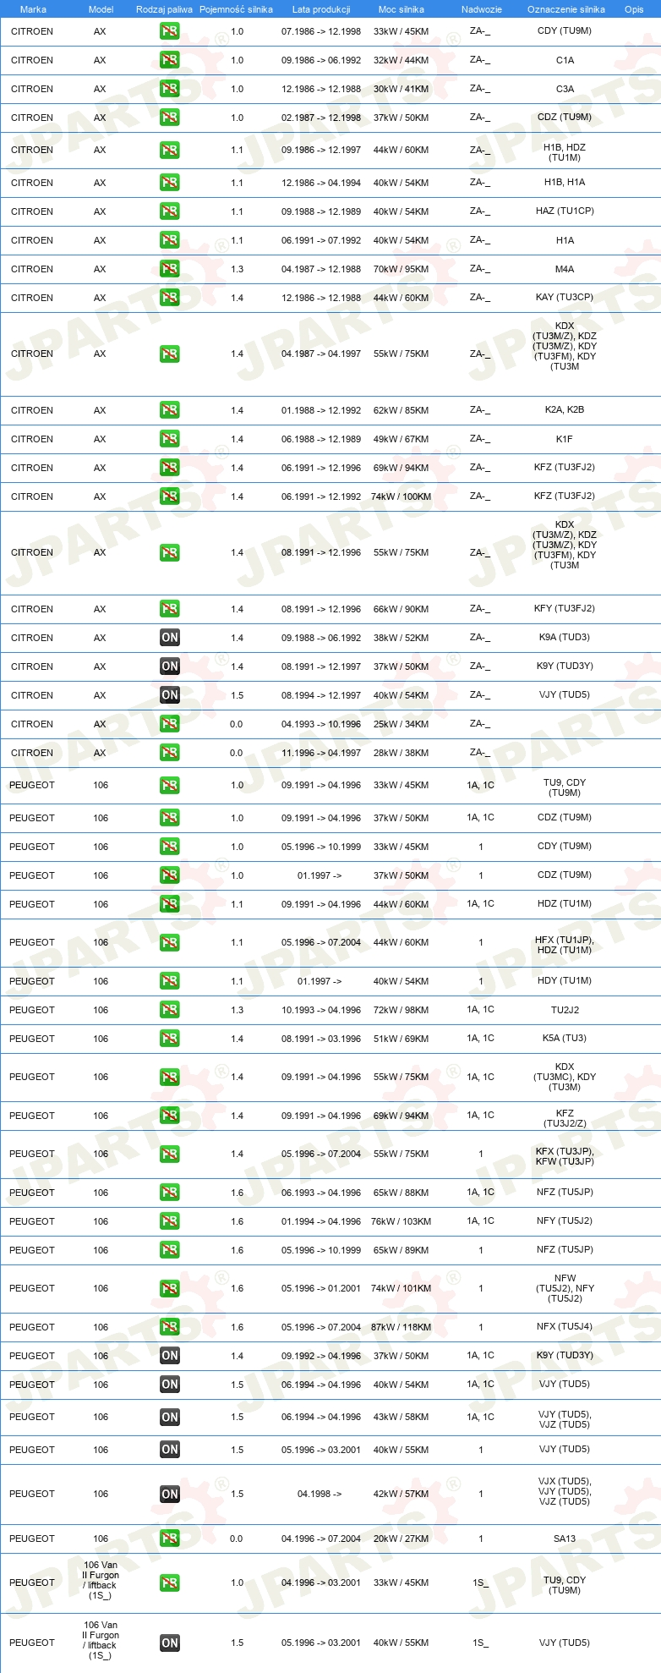Click the engine code H1B, HDZ (TU1M)
This screenshot has width=661, height=1673.
tap(565, 152)
